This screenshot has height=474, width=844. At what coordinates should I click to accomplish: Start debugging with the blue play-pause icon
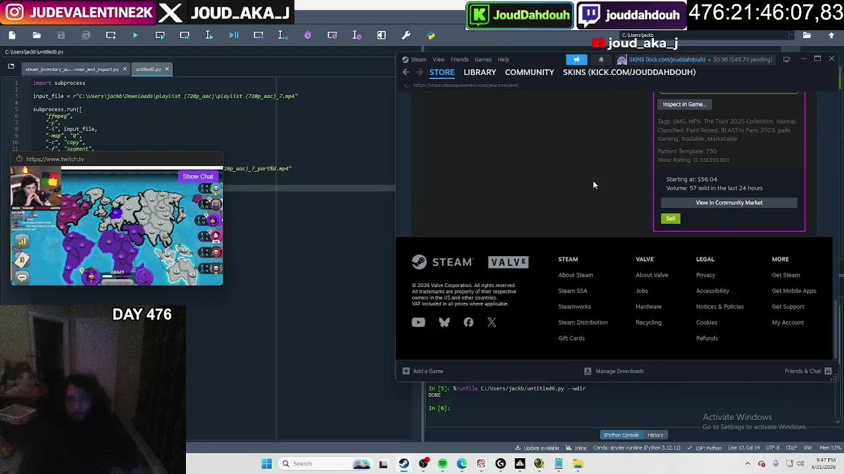(x=233, y=35)
